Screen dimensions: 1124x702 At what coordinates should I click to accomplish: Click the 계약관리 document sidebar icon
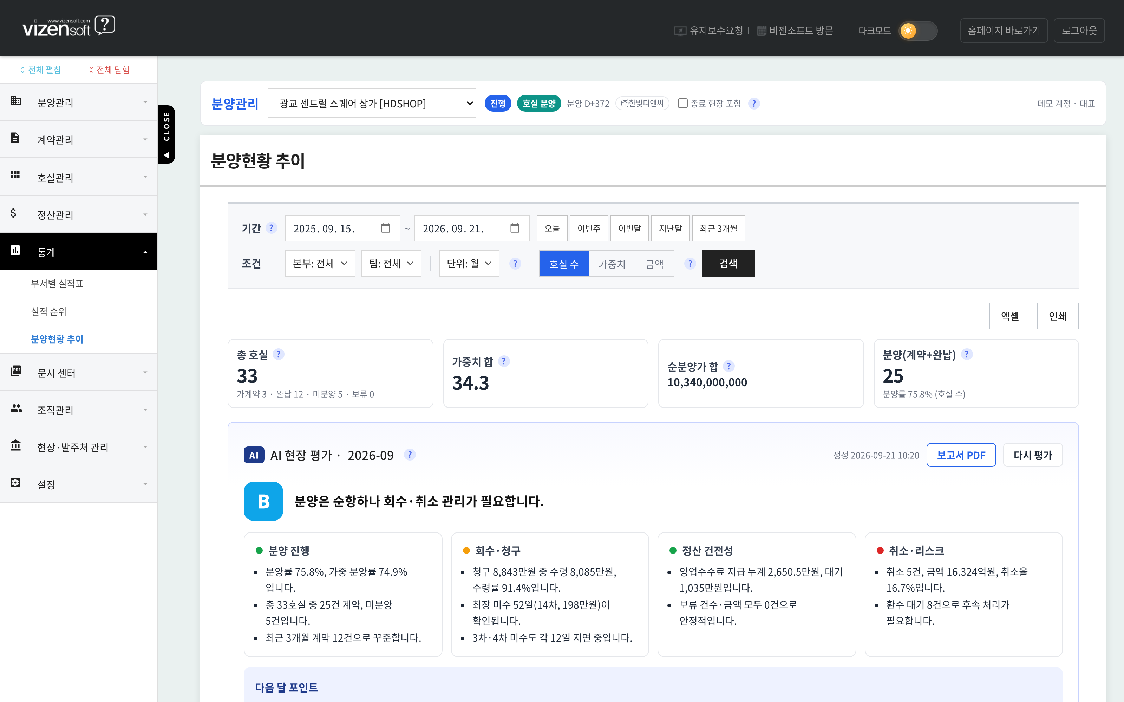(x=15, y=138)
